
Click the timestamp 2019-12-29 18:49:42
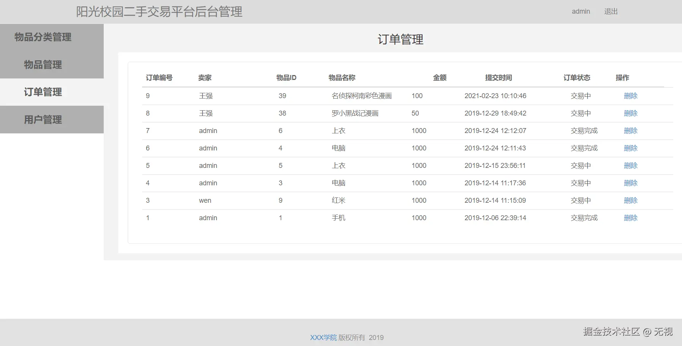[x=495, y=113]
